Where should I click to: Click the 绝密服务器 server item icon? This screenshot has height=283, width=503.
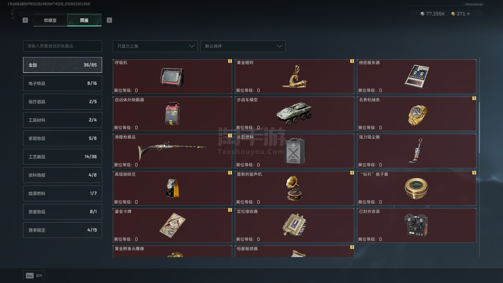pos(417,77)
